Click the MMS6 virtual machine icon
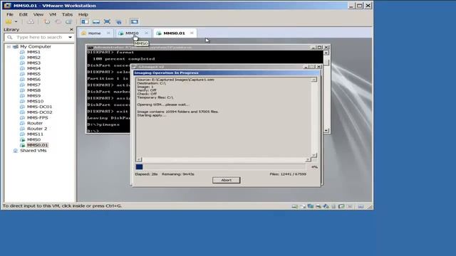Image resolution: width=456 pixels, height=256 pixels. (x=22, y=79)
